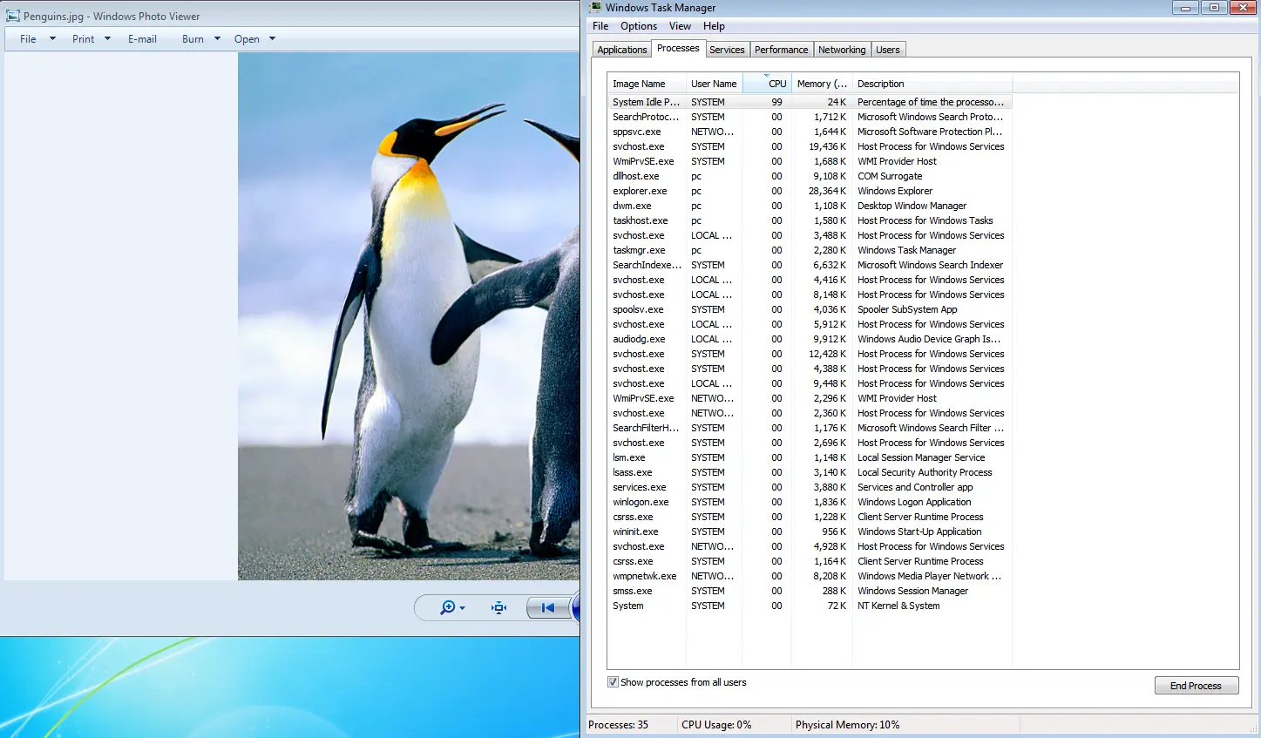This screenshot has width=1261, height=738.
Task: Open the File dropdown in Photo Viewer
Action: coord(37,39)
